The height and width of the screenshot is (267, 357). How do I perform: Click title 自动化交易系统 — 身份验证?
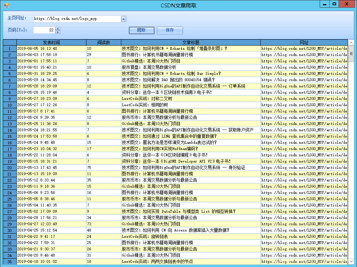pyautogui.click(x=191, y=167)
